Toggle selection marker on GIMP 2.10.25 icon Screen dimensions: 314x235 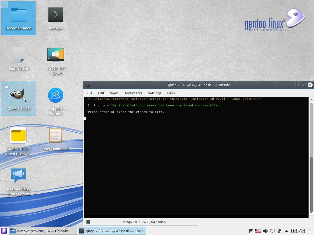pyautogui.click(x=7, y=87)
